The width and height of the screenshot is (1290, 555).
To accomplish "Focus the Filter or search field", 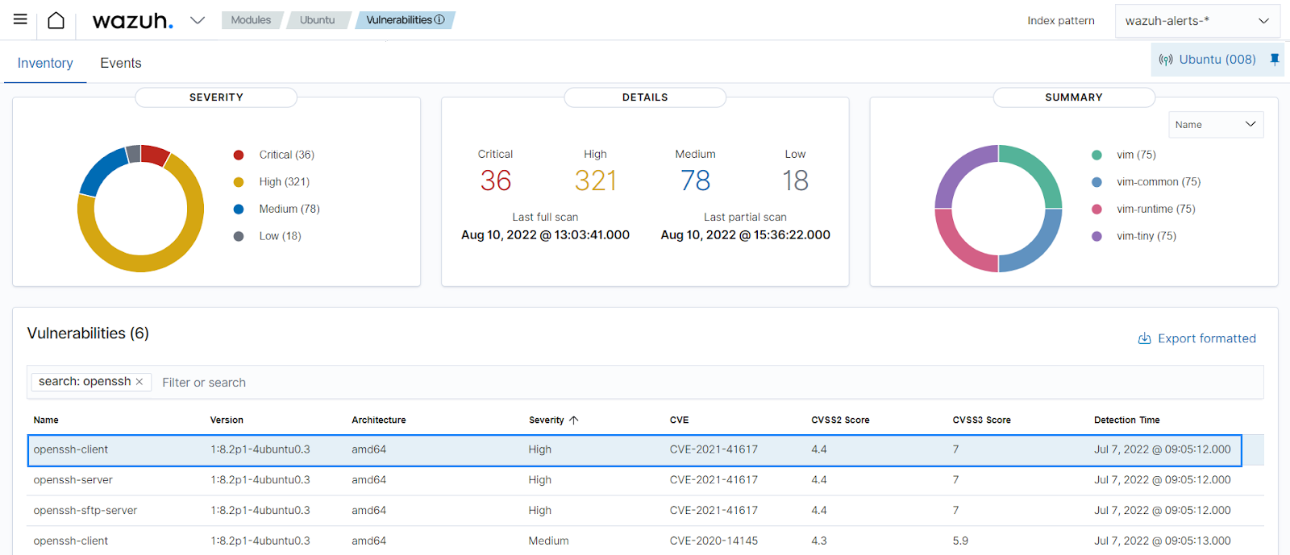I will click(709, 383).
